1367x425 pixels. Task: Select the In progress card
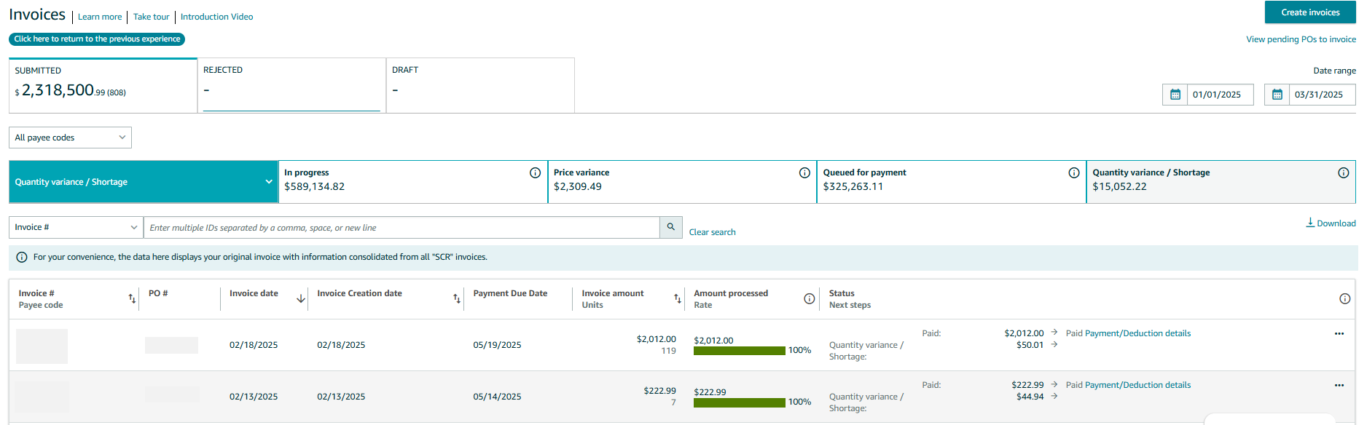(412, 182)
